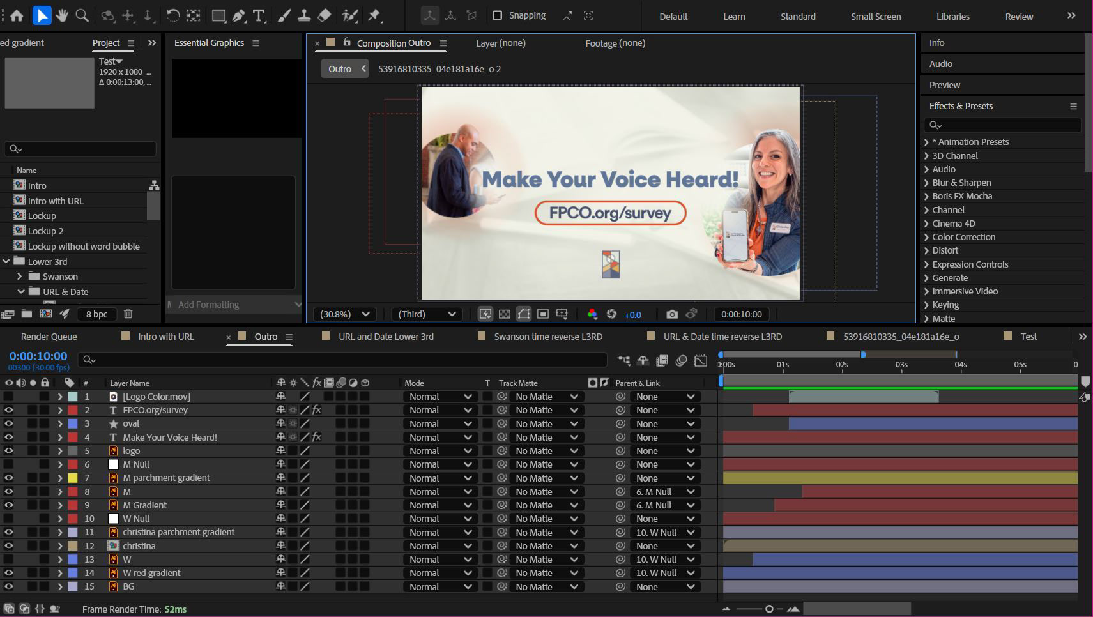
Task: Select the Roto Brush tool
Action: (x=349, y=16)
